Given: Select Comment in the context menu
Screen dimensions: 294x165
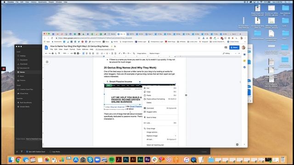Looking at the screenshot, I should coord(160,108).
